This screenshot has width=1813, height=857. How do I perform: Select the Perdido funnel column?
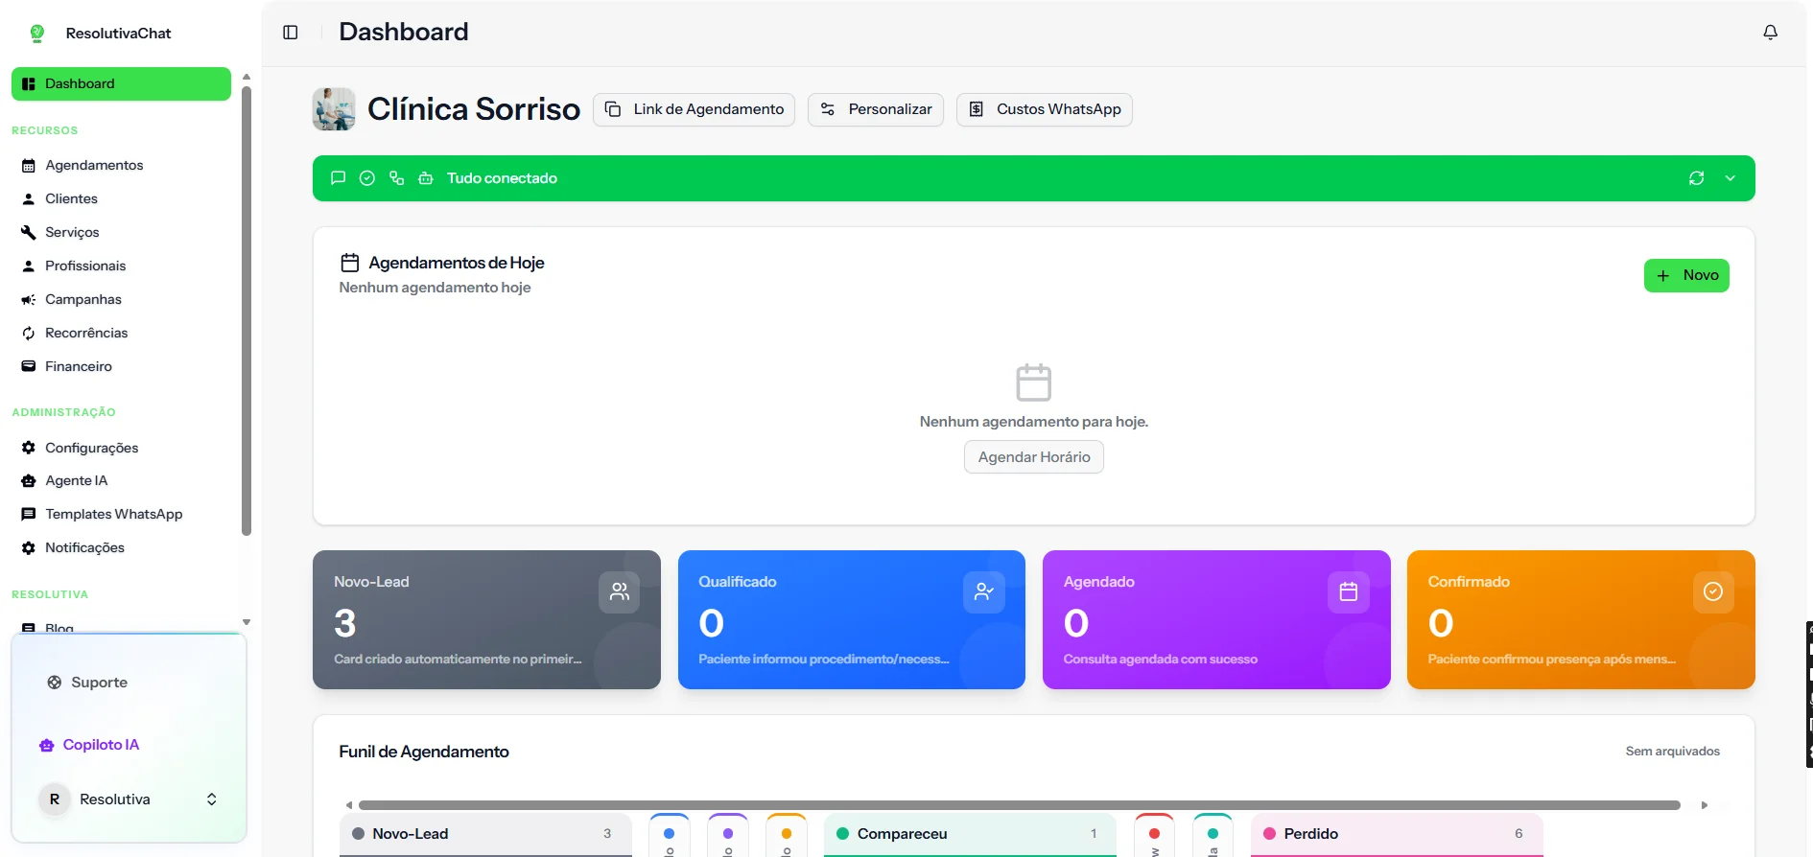click(x=1397, y=834)
